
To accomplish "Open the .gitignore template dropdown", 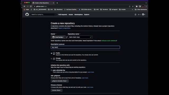I will [60, 81].
